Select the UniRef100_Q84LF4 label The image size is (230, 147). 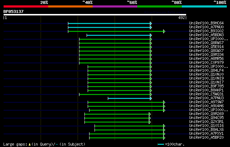(x=206, y=71)
